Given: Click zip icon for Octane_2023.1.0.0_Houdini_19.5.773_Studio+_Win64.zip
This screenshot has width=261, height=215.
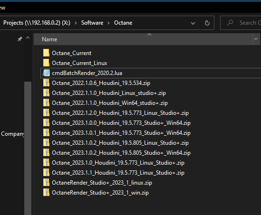Looking at the screenshot, I should pos(46,123).
